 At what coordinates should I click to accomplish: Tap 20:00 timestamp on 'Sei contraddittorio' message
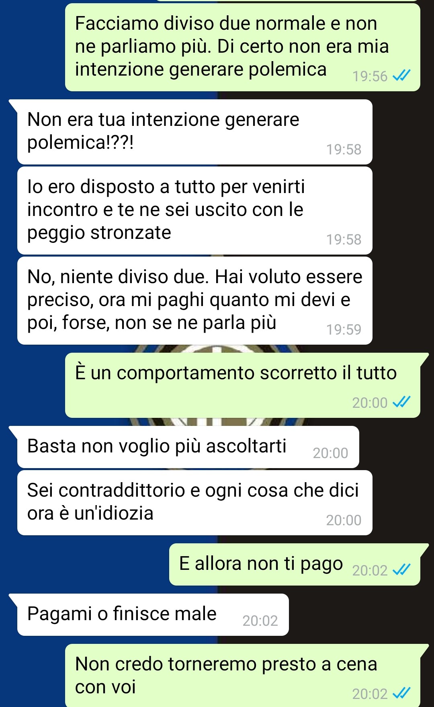tap(344, 520)
